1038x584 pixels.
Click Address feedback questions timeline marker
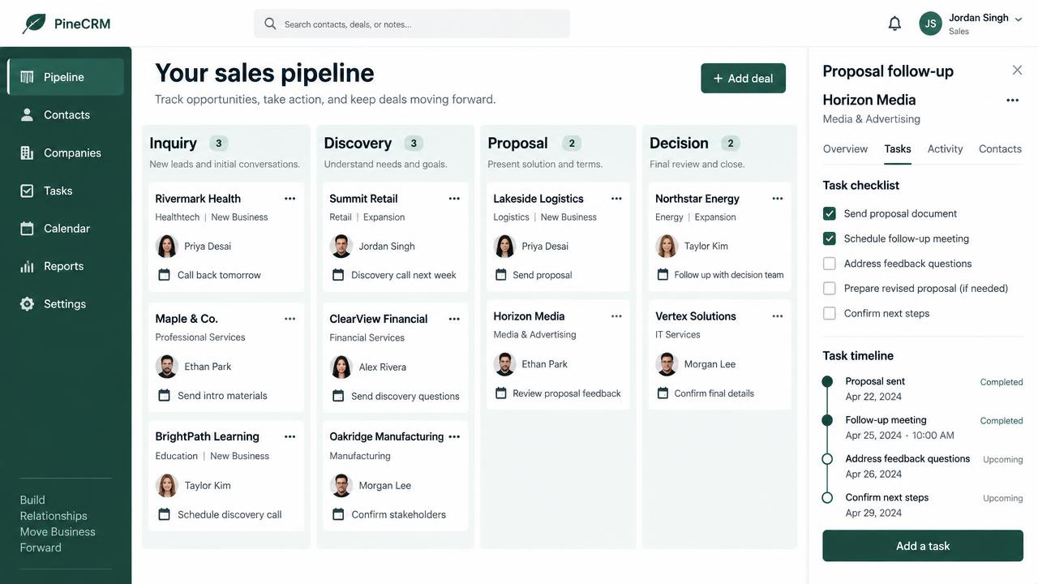coord(827,459)
